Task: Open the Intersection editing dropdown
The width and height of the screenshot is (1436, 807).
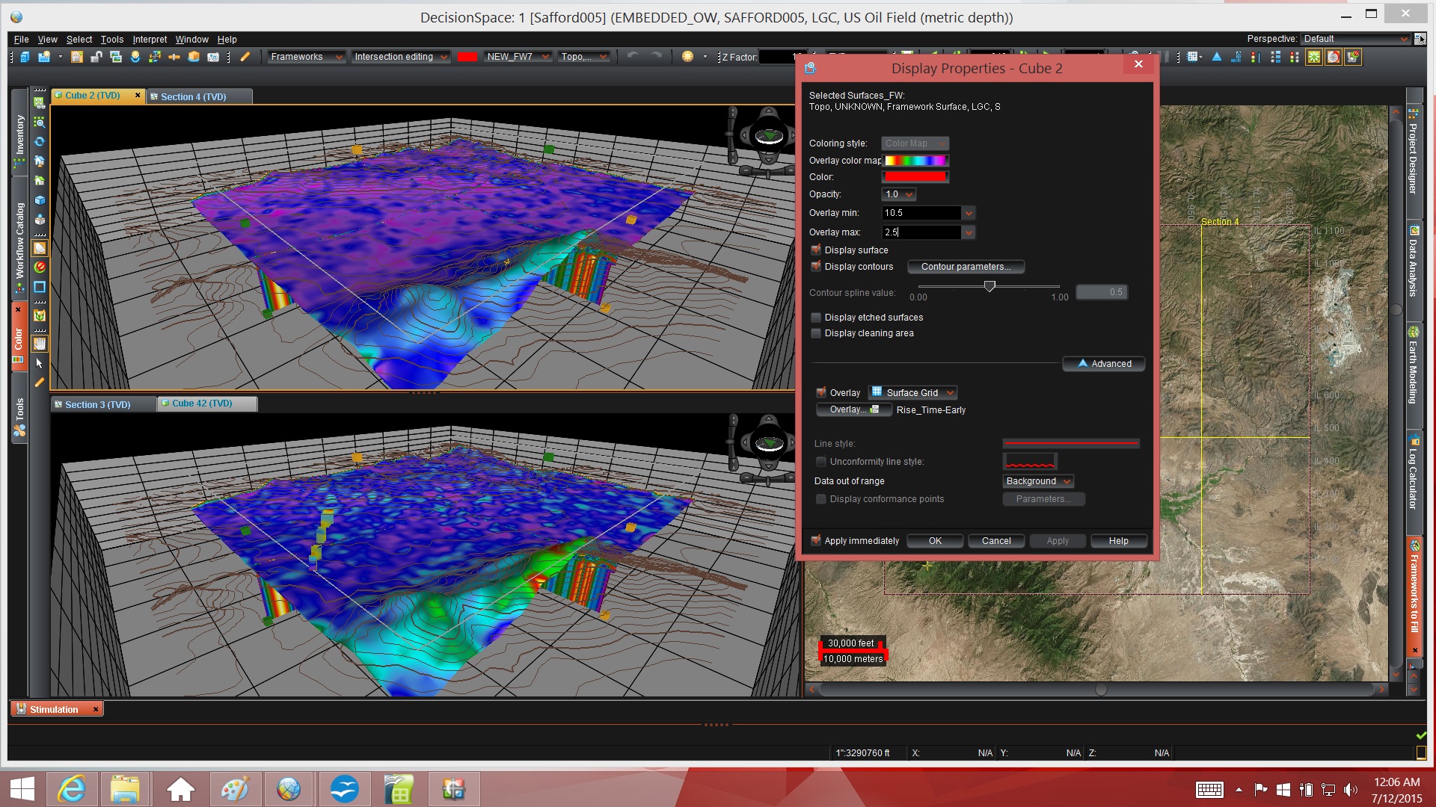Action: pos(400,57)
